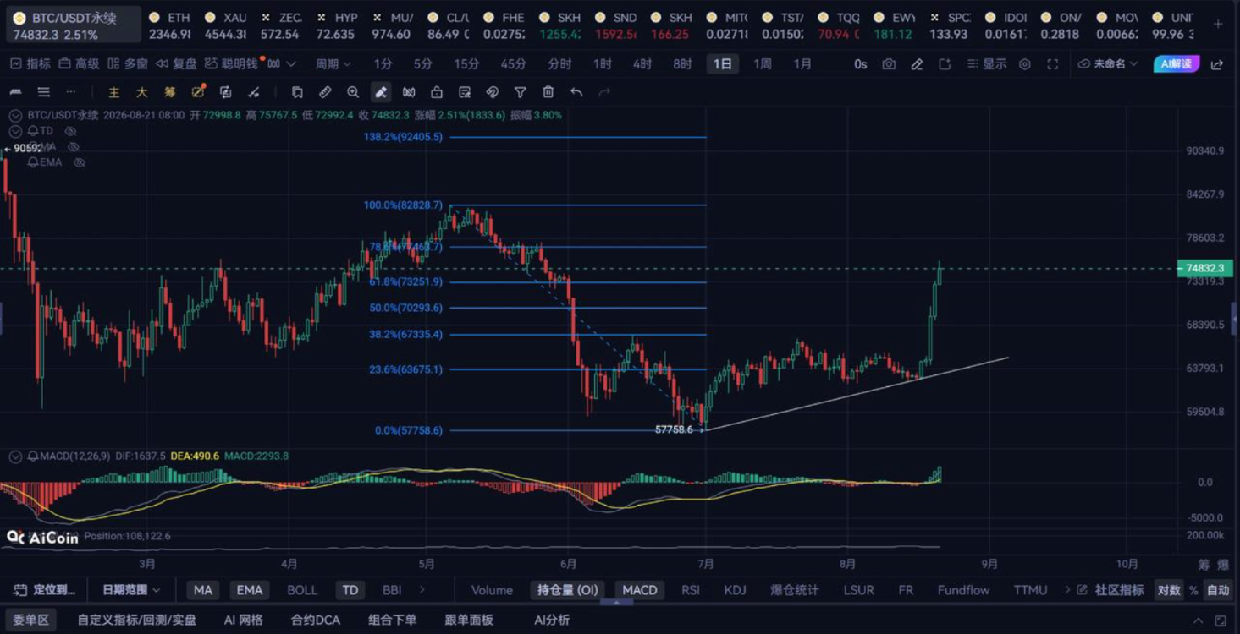Take a chart screenshot with the camera icon
The image size is (1240, 634).
(889, 64)
